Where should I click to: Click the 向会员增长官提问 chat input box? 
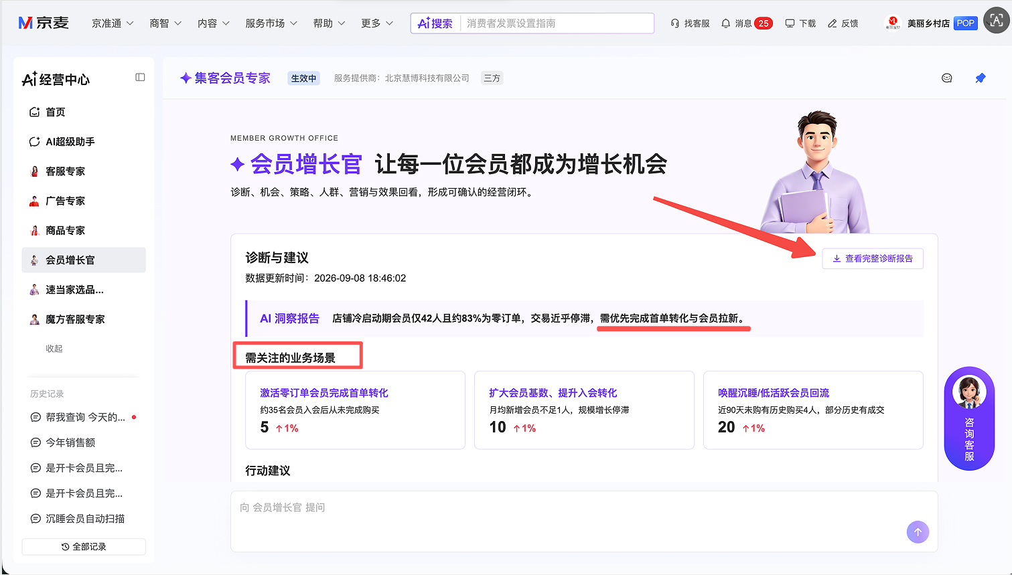(584, 521)
